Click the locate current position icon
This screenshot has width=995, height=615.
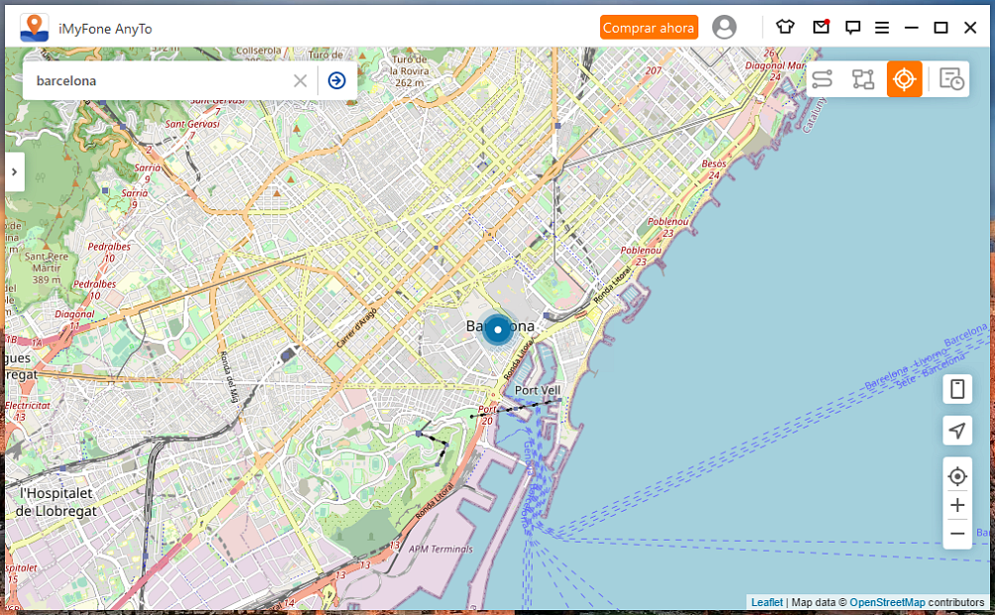pos(957,476)
